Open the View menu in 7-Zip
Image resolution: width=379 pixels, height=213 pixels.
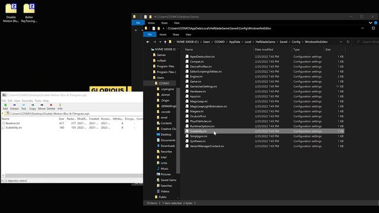click(x=17, y=101)
